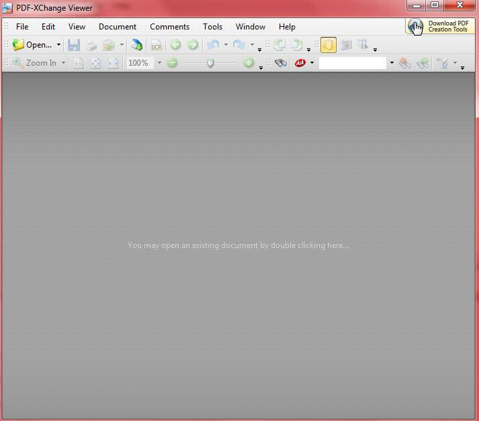Open the Document menu
Image resolution: width=479 pixels, height=421 pixels.
point(118,27)
